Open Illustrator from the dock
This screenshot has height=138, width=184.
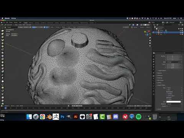76,117
